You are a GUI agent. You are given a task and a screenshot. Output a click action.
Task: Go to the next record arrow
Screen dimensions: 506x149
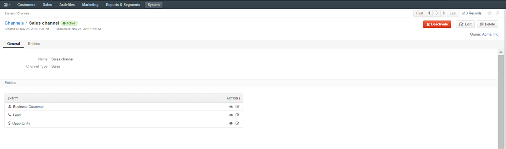click(x=444, y=13)
